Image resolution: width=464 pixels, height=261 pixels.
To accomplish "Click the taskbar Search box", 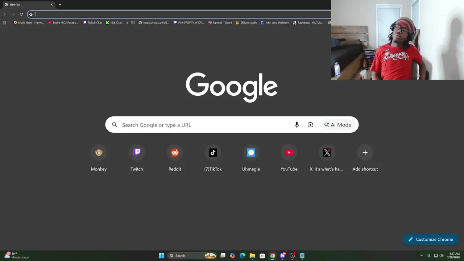I will coord(193,256).
